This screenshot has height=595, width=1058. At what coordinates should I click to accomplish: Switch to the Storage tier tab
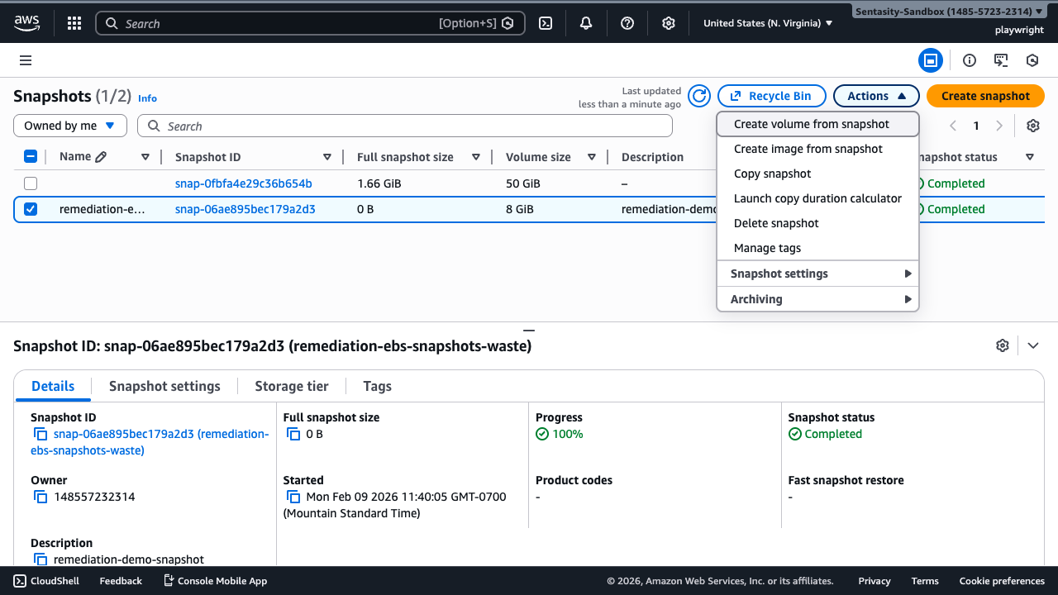tap(291, 386)
